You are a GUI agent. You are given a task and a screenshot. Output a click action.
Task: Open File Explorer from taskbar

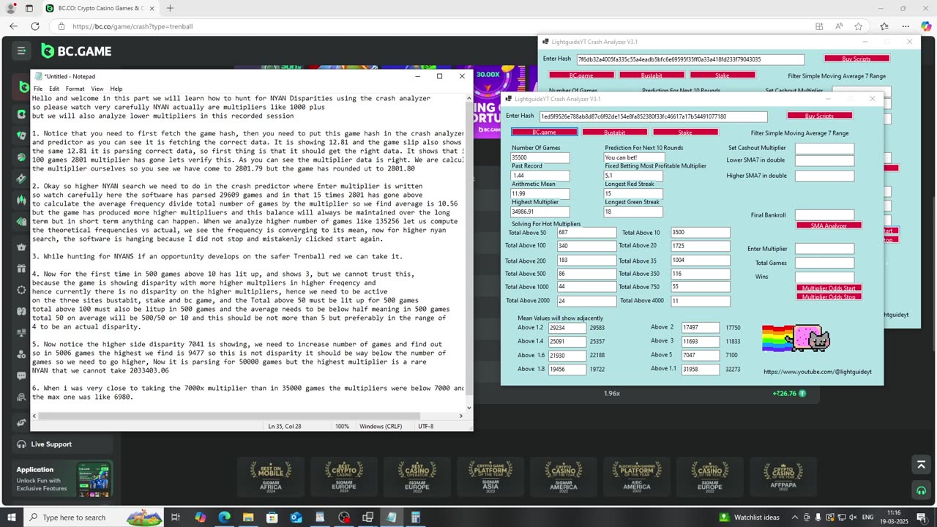pos(248,517)
